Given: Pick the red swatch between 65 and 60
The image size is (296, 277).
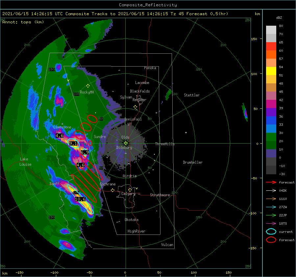Looking at the screenshot, I should tap(271, 46).
